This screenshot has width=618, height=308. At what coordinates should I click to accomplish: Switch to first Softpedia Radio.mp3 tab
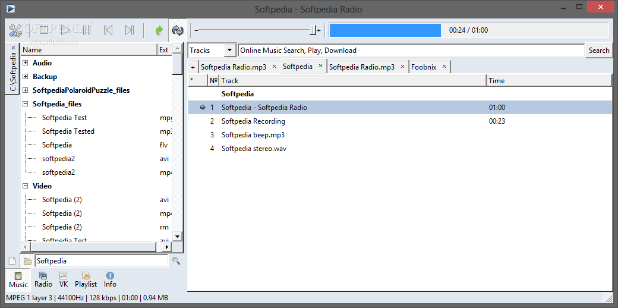(234, 67)
